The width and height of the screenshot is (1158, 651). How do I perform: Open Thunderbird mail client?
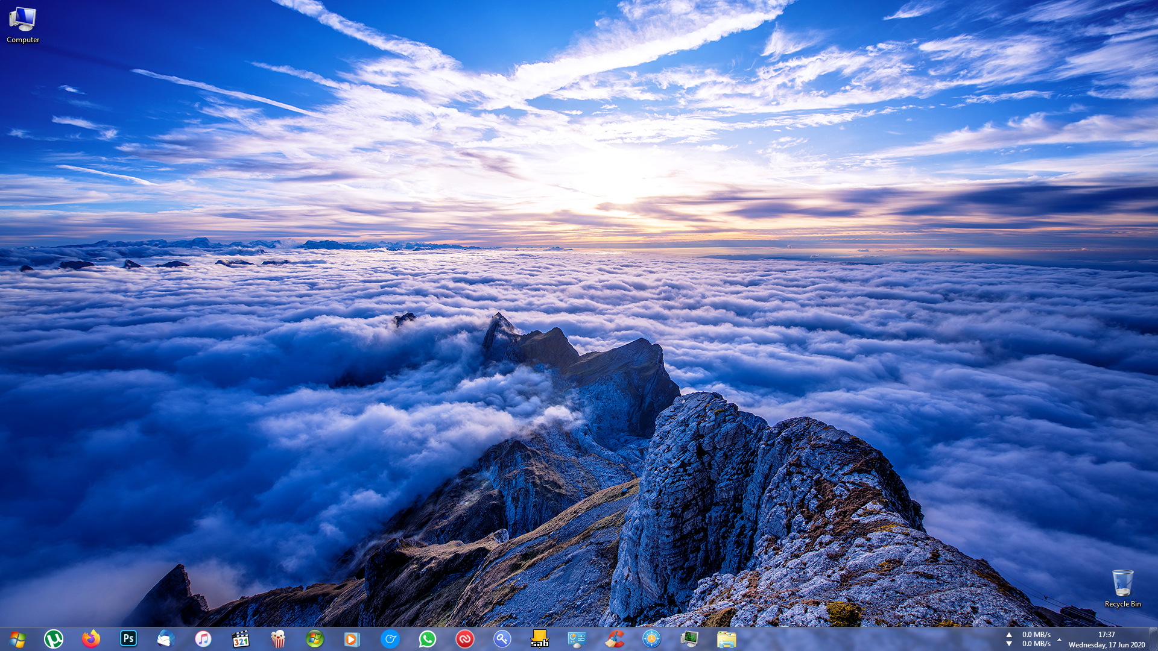tap(166, 639)
